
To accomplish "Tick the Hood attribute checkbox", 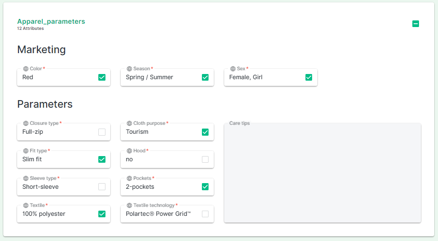I will (x=205, y=159).
